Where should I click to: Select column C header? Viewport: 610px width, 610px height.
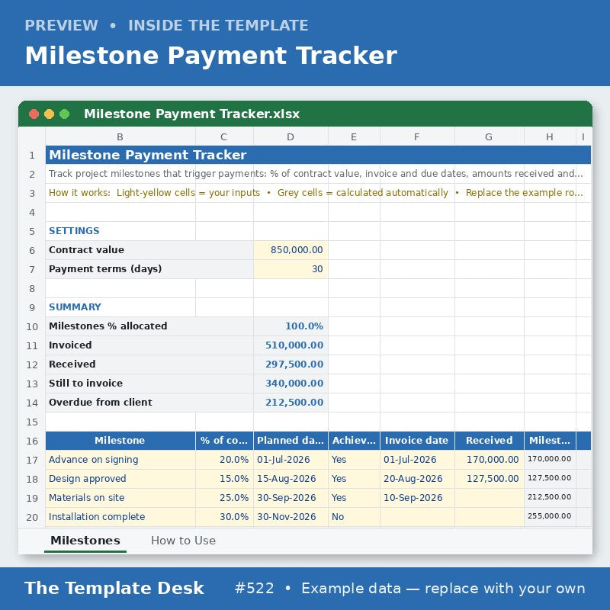tap(224, 136)
